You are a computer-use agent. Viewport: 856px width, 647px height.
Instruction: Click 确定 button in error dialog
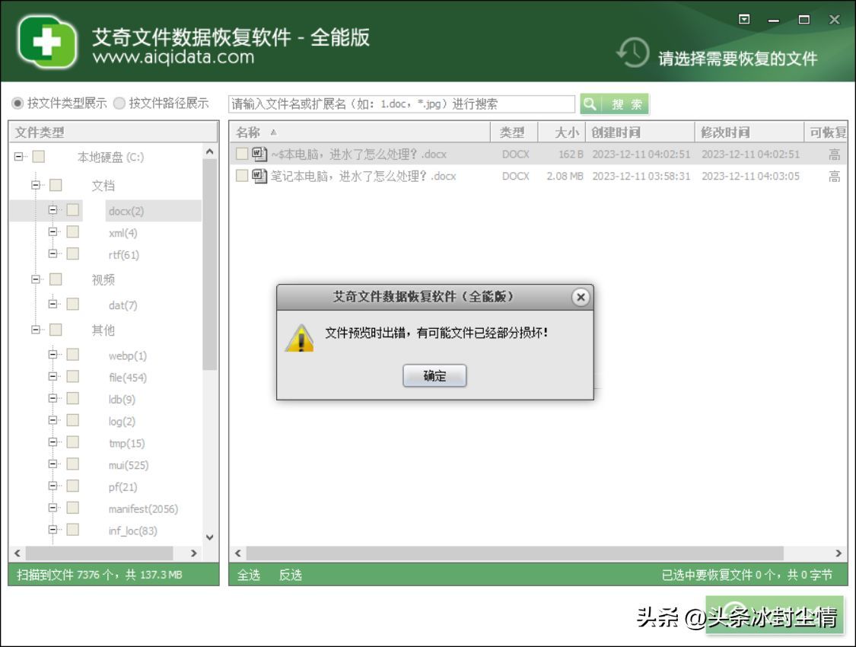pyautogui.click(x=434, y=376)
